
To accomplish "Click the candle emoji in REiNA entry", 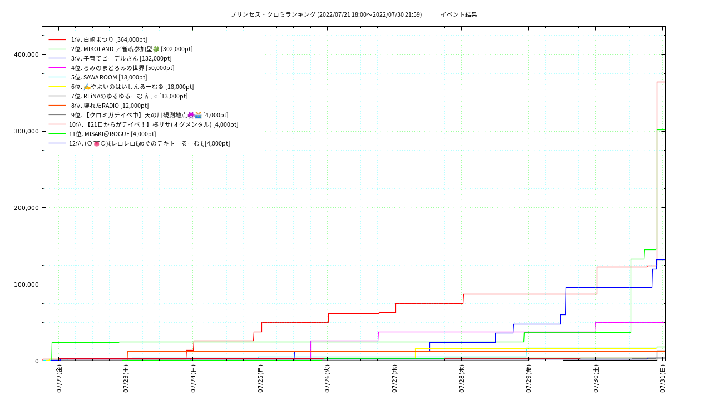I will coord(146,96).
